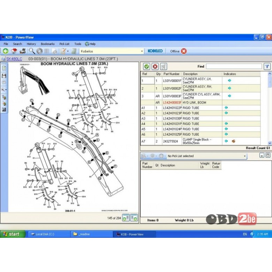The image size is (272, 272).
Task: Open the SK480LC model link
Action: click(x=14, y=59)
